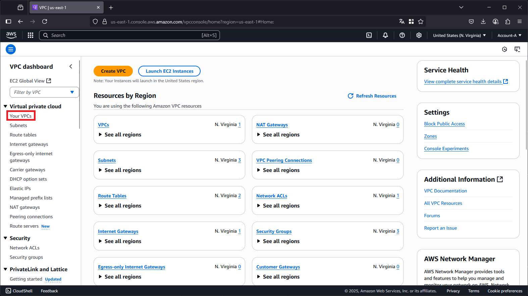Open Subnets in the left navigation

[x=18, y=125]
